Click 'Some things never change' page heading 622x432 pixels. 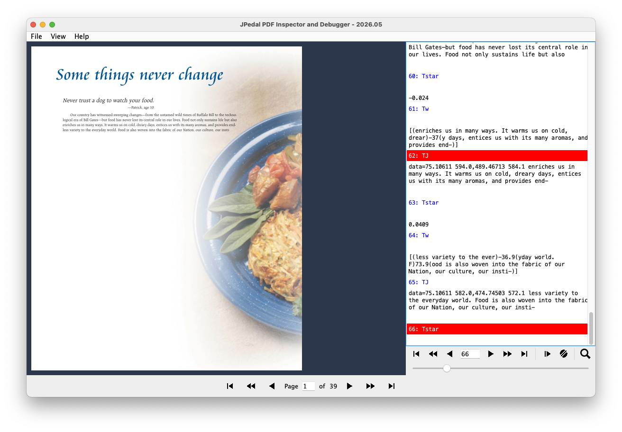tap(139, 75)
